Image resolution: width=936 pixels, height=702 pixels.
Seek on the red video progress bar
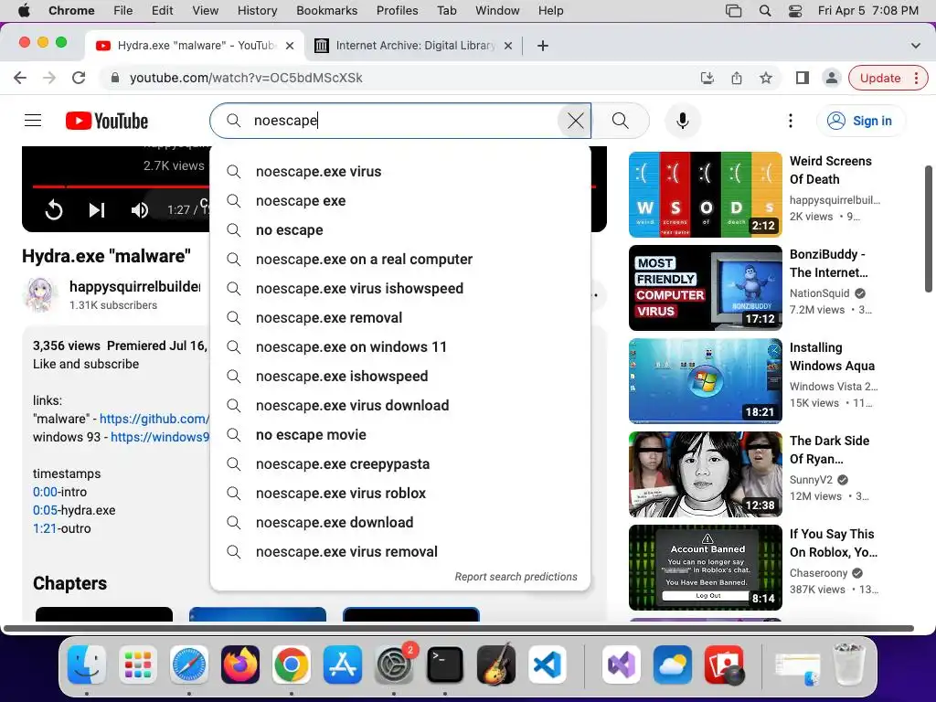point(120,186)
